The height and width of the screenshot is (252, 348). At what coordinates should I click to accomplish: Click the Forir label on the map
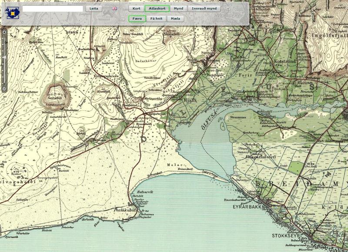click(245, 75)
